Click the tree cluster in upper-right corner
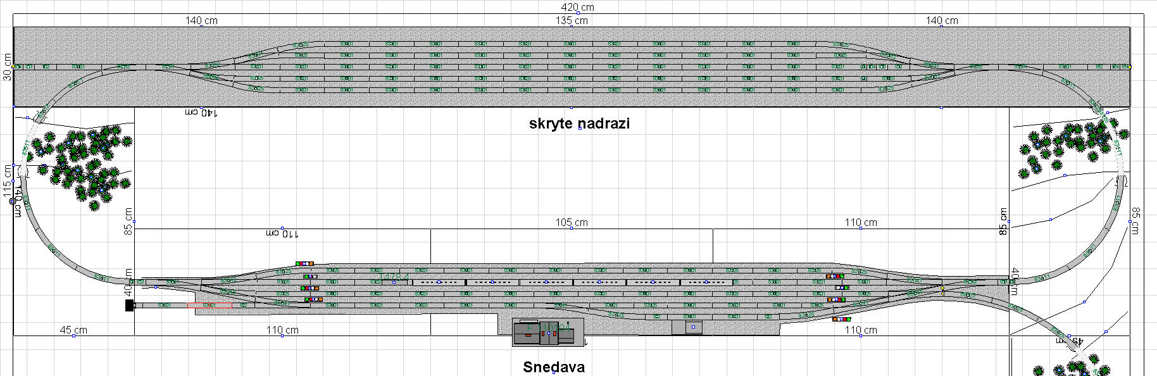The height and width of the screenshot is (376, 1157). point(1070,146)
